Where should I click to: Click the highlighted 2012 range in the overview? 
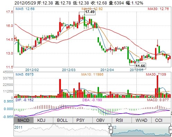coord(141,130)
